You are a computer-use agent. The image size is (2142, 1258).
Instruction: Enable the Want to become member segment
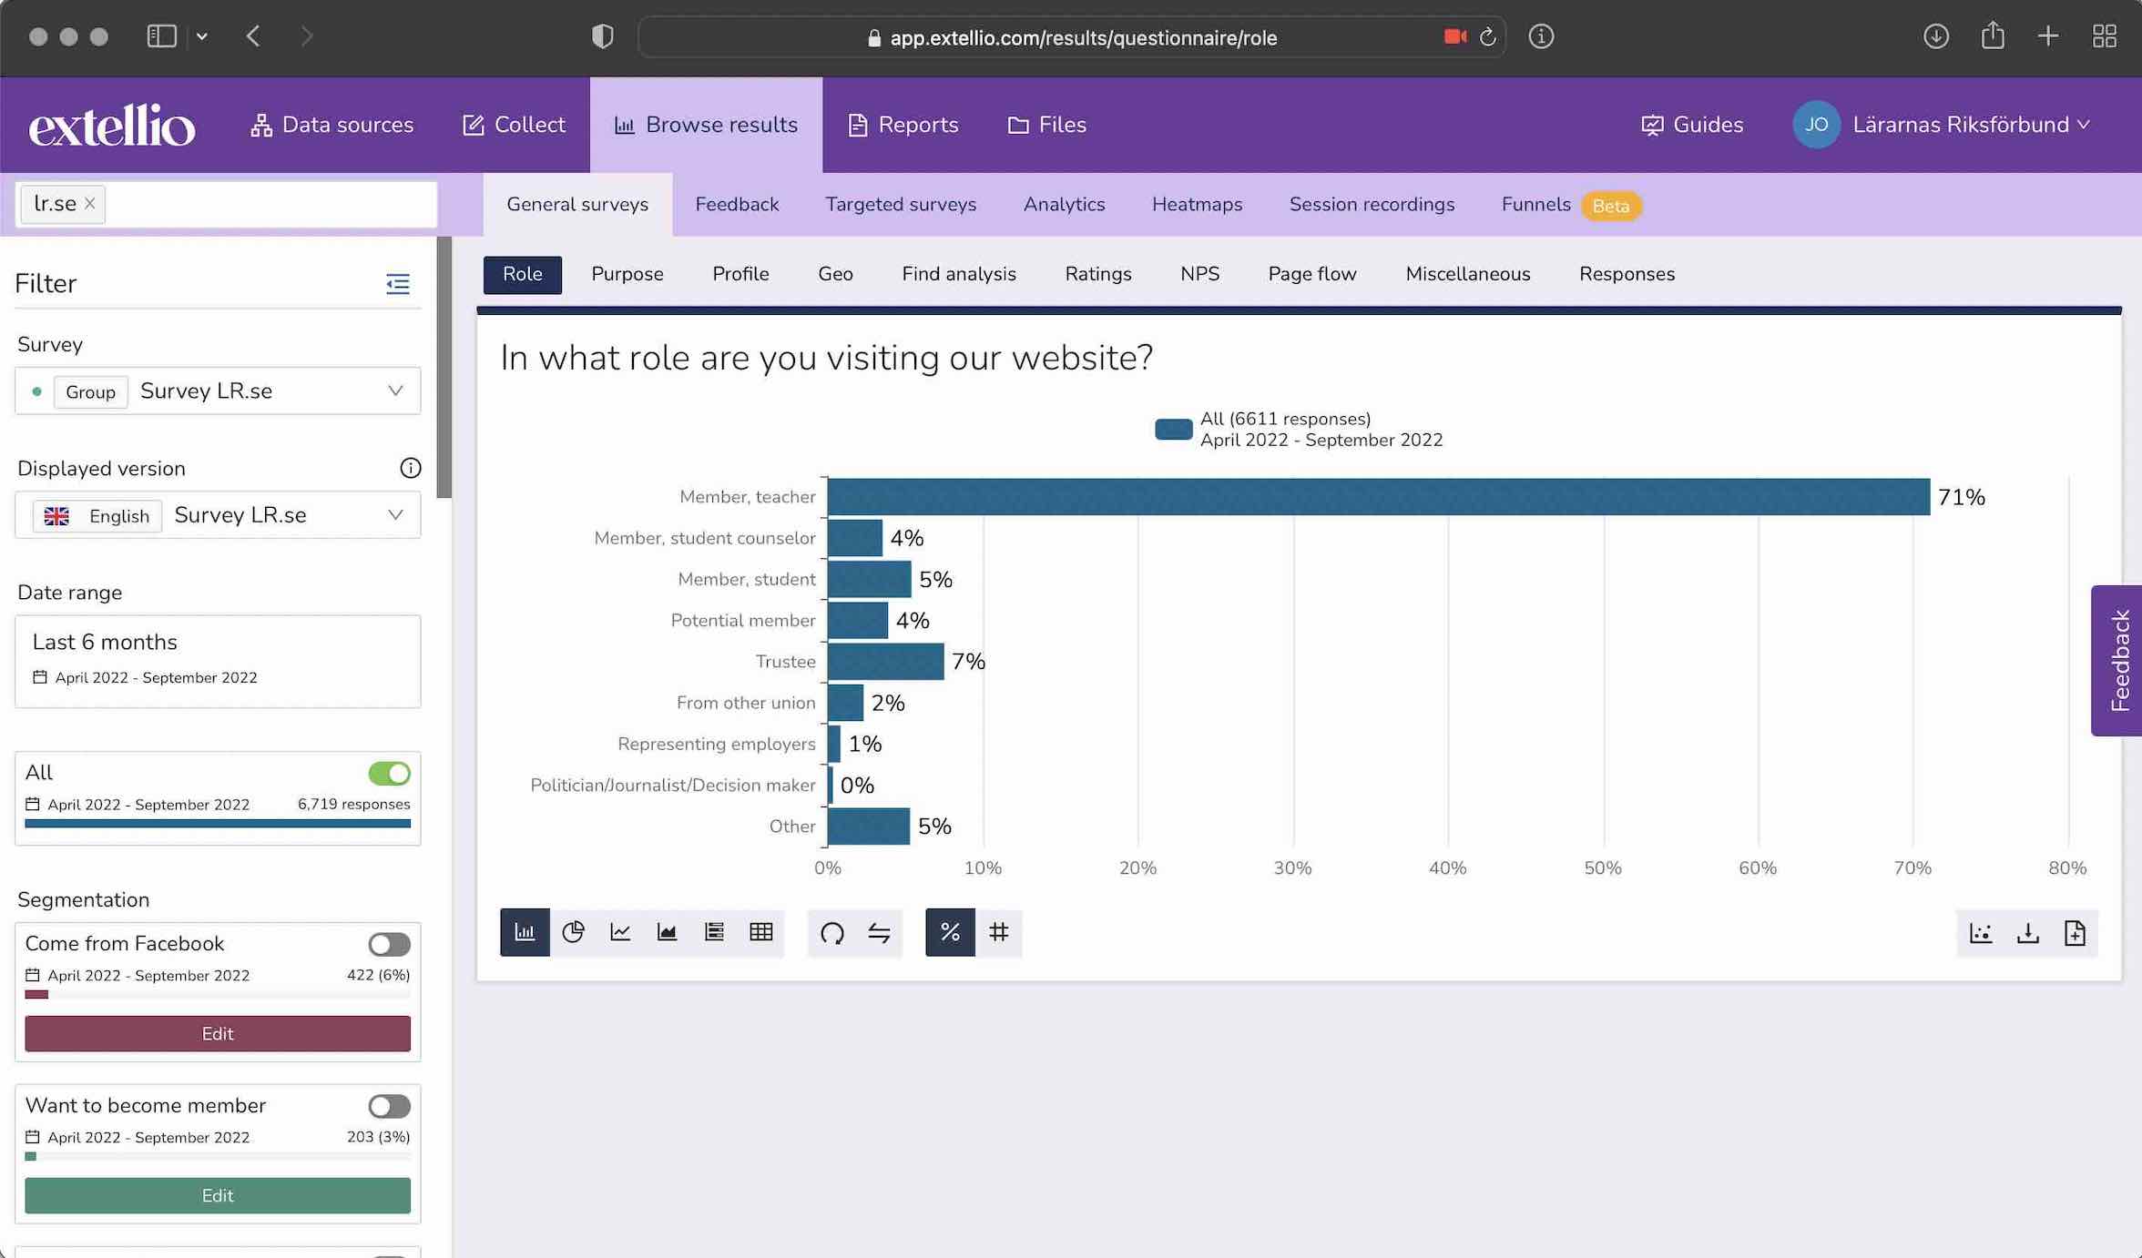point(390,1105)
